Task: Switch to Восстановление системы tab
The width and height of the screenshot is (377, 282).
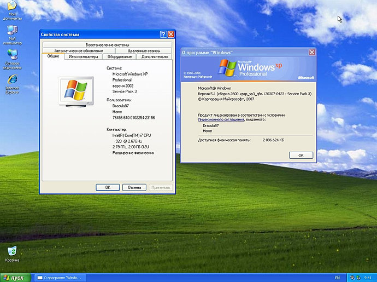Action: coord(107,45)
